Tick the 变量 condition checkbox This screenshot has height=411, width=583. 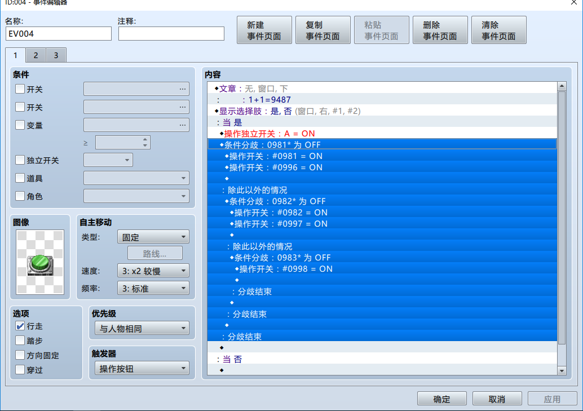(20, 125)
